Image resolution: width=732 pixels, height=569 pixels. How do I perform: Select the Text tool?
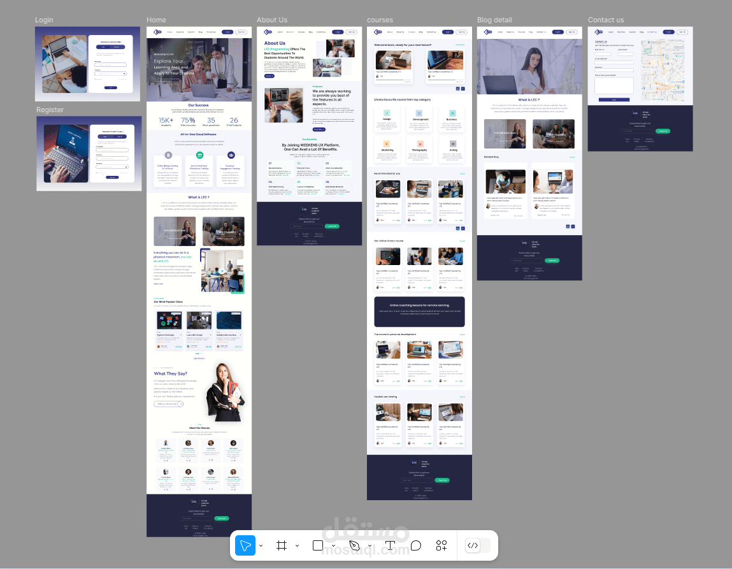pyautogui.click(x=390, y=545)
